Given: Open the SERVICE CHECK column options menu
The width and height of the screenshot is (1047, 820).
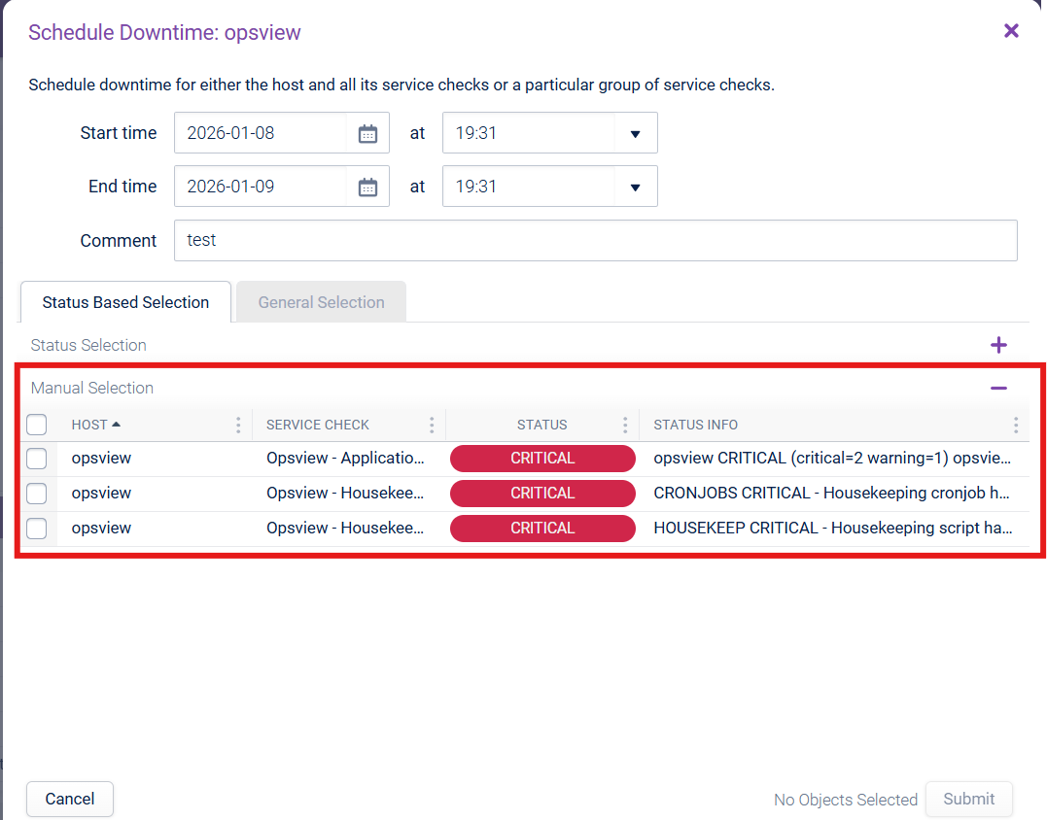Looking at the screenshot, I should 432,426.
